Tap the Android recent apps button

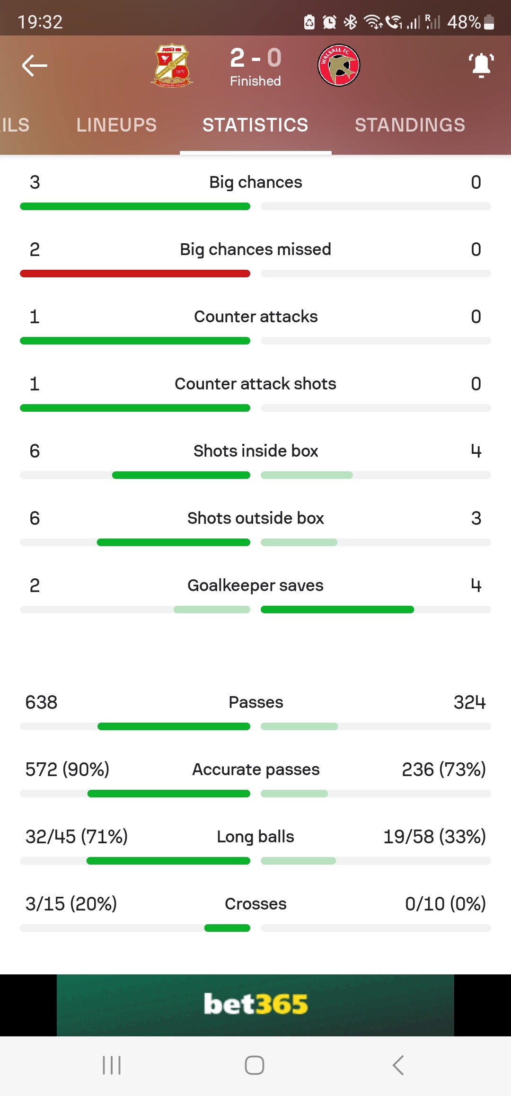[x=112, y=1065]
